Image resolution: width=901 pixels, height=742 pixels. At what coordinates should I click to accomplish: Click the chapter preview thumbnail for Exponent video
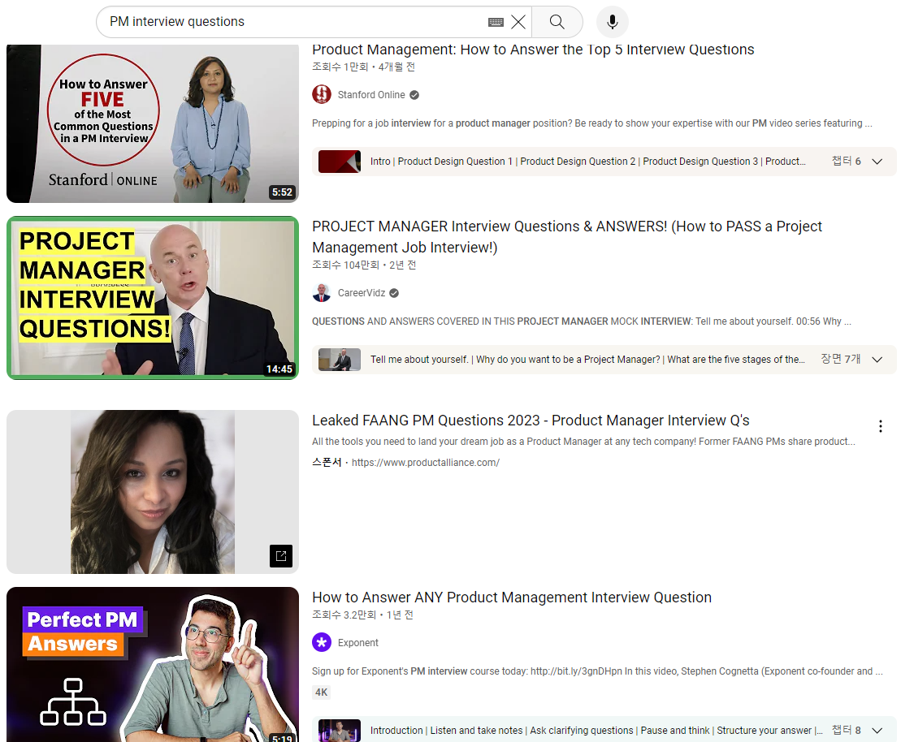click(340, 731)
